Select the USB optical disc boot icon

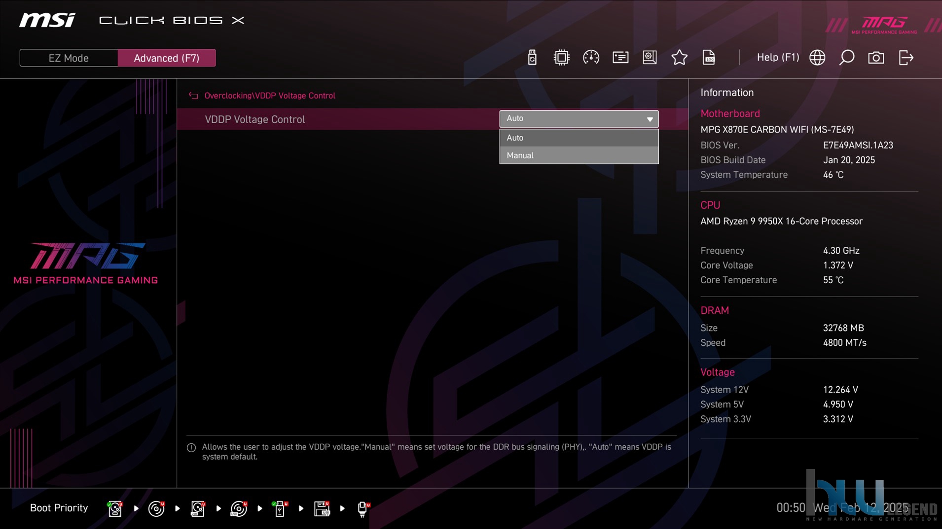click(x=239, y=508)
